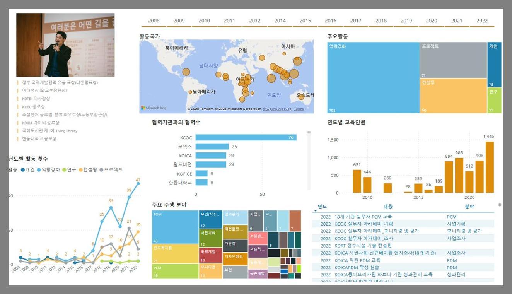Select the 역량강화 legend marker in line chart
Screen dimensions: 512x294
point(39,169)
